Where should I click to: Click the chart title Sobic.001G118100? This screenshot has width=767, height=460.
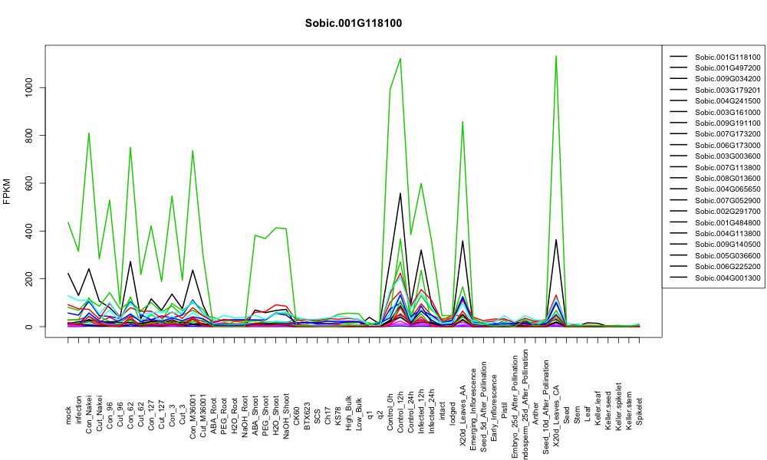click(353, 24)
